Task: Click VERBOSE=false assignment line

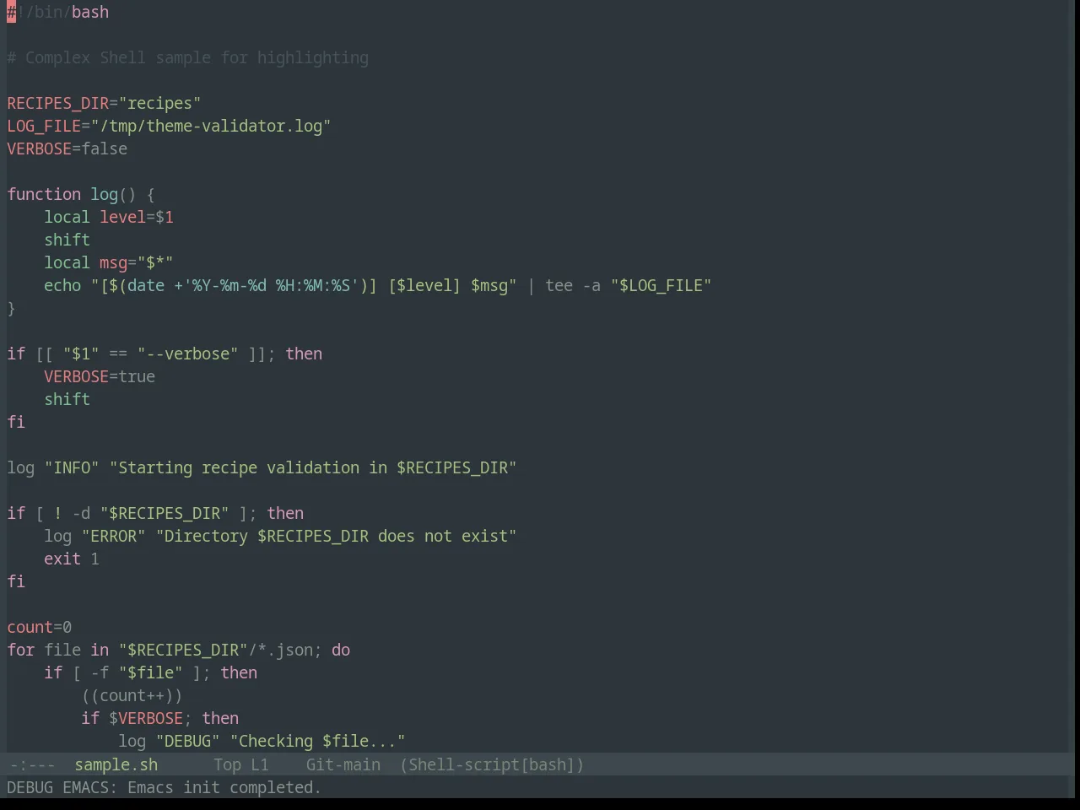Action: [67, 148]
